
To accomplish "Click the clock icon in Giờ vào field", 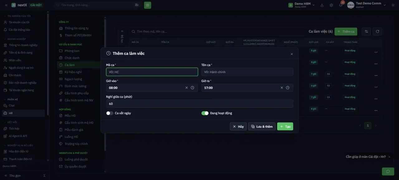I will click(x=192, y=88).
